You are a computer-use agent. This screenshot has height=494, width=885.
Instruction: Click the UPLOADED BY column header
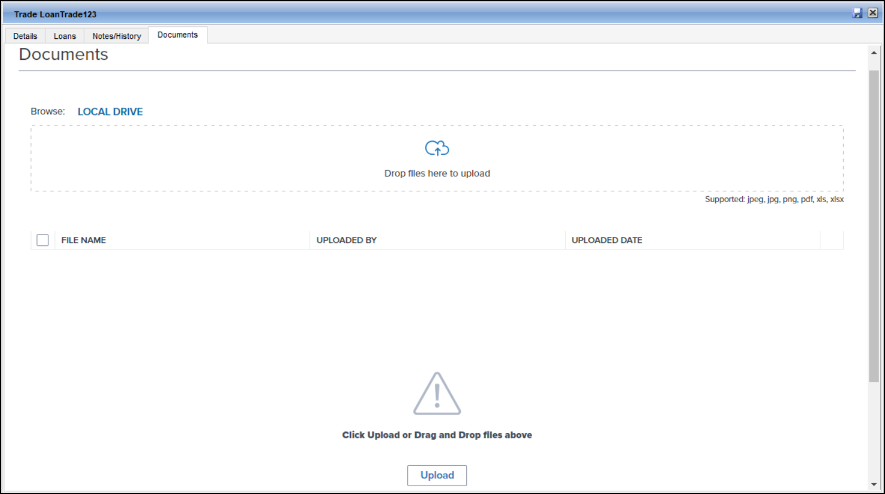click(346, 240)
